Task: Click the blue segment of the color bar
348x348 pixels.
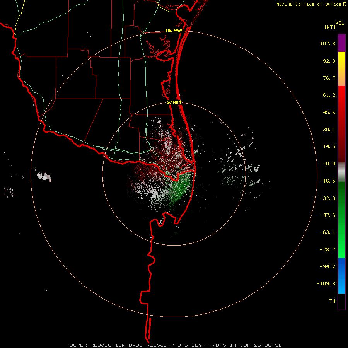Action: tap(341, 276)
